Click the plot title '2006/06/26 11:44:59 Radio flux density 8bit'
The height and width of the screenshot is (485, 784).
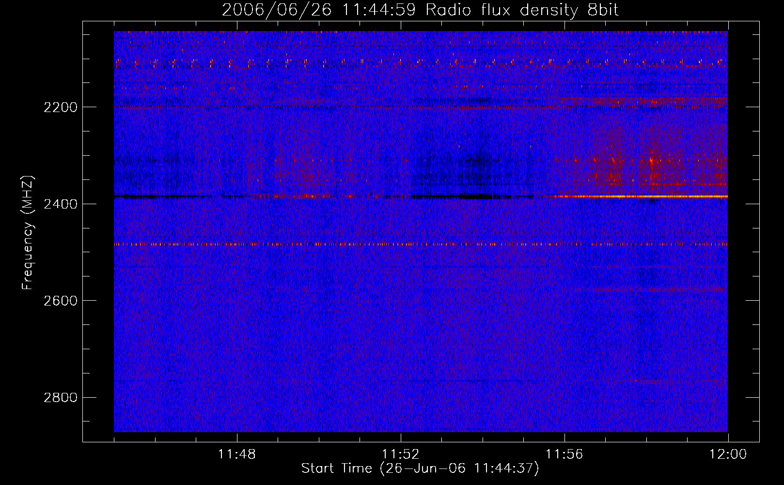point(420,10)
